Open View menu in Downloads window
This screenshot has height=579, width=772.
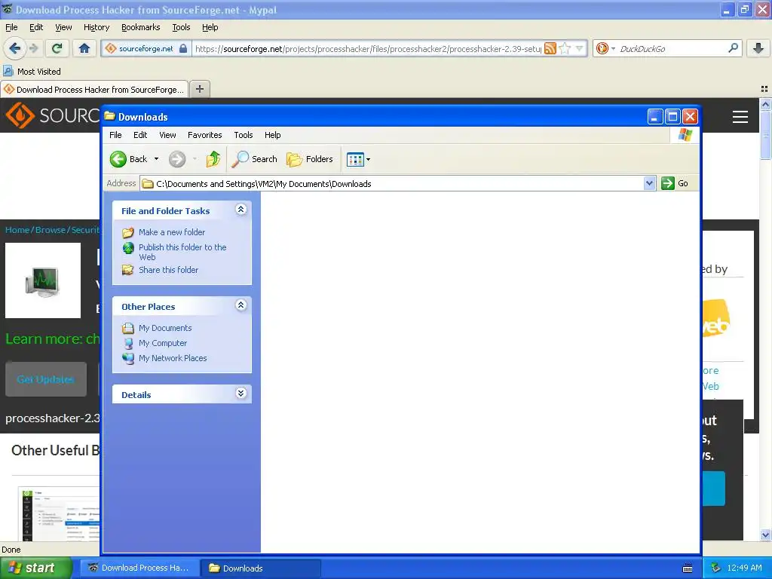click(167, 135)
